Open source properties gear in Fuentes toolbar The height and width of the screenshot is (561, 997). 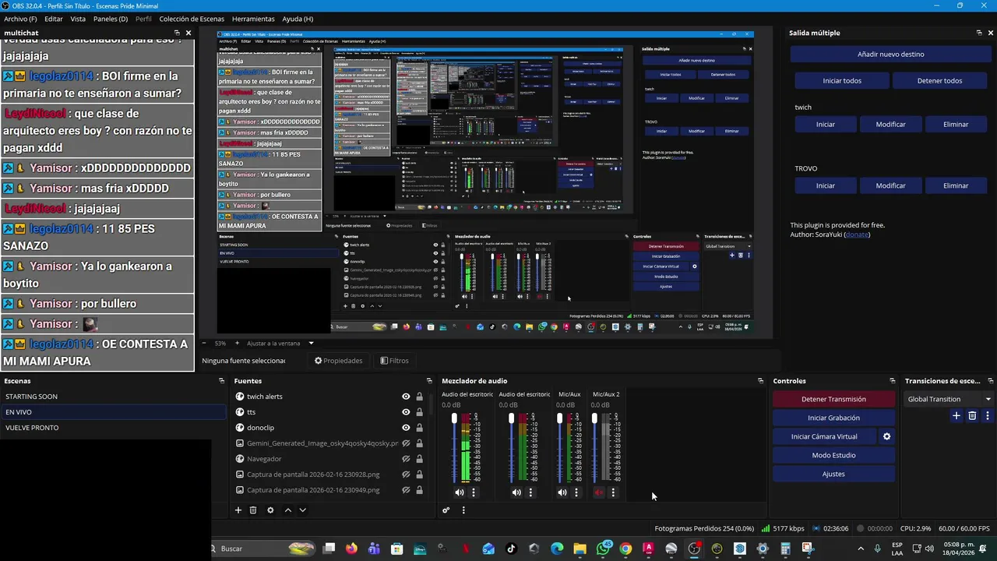(x=270, y=510)
